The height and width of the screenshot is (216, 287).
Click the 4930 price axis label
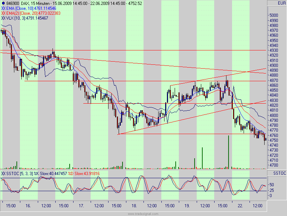point(274,50)
